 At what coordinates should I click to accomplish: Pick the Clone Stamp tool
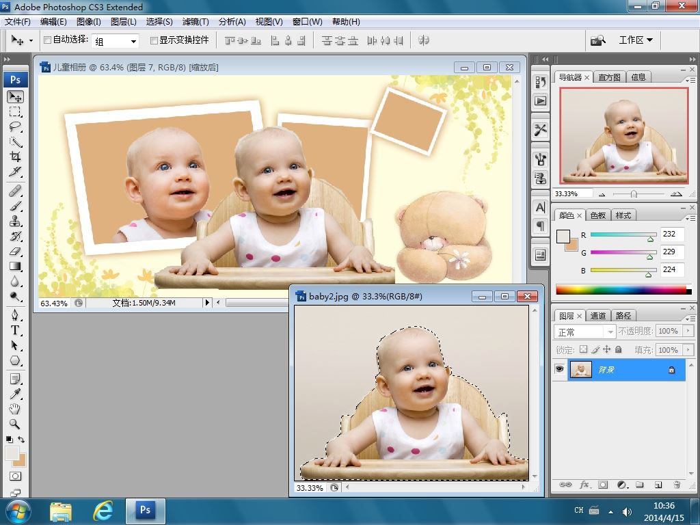15,221
